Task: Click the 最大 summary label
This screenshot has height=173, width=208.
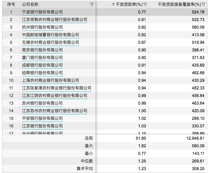Action: (x=89, y=146)
